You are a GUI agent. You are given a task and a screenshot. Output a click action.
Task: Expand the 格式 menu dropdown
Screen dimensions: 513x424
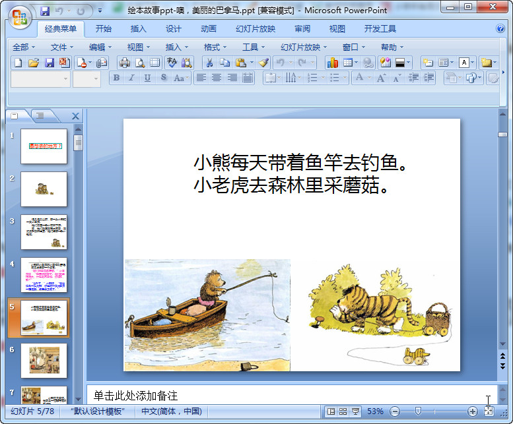click(215, 47)
